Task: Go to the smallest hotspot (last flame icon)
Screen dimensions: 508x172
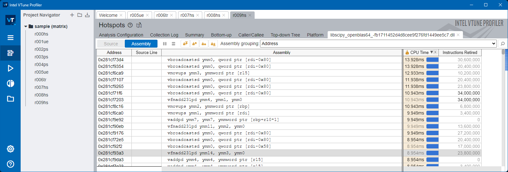Action: (213, 44)
